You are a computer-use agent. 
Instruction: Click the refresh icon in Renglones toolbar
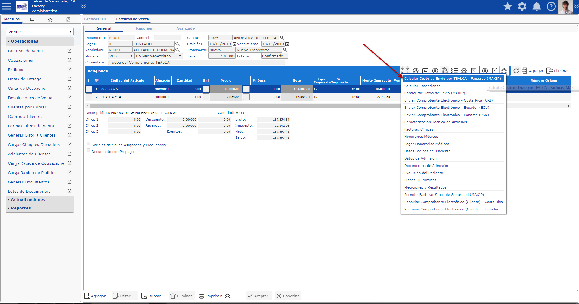coord(516,71)
